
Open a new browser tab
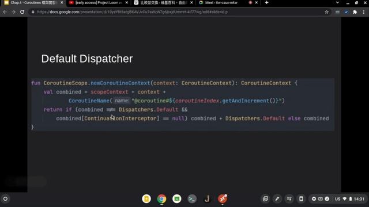[x=266, y=2]
